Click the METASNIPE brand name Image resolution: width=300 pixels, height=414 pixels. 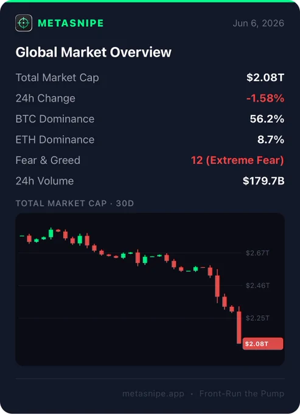pyautogui.click(x=71, y=23)
